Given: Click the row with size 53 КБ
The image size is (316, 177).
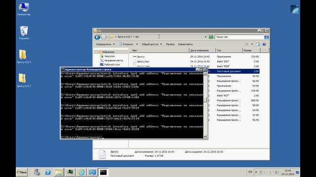Looking at the screenshot, I should point(234,86).
